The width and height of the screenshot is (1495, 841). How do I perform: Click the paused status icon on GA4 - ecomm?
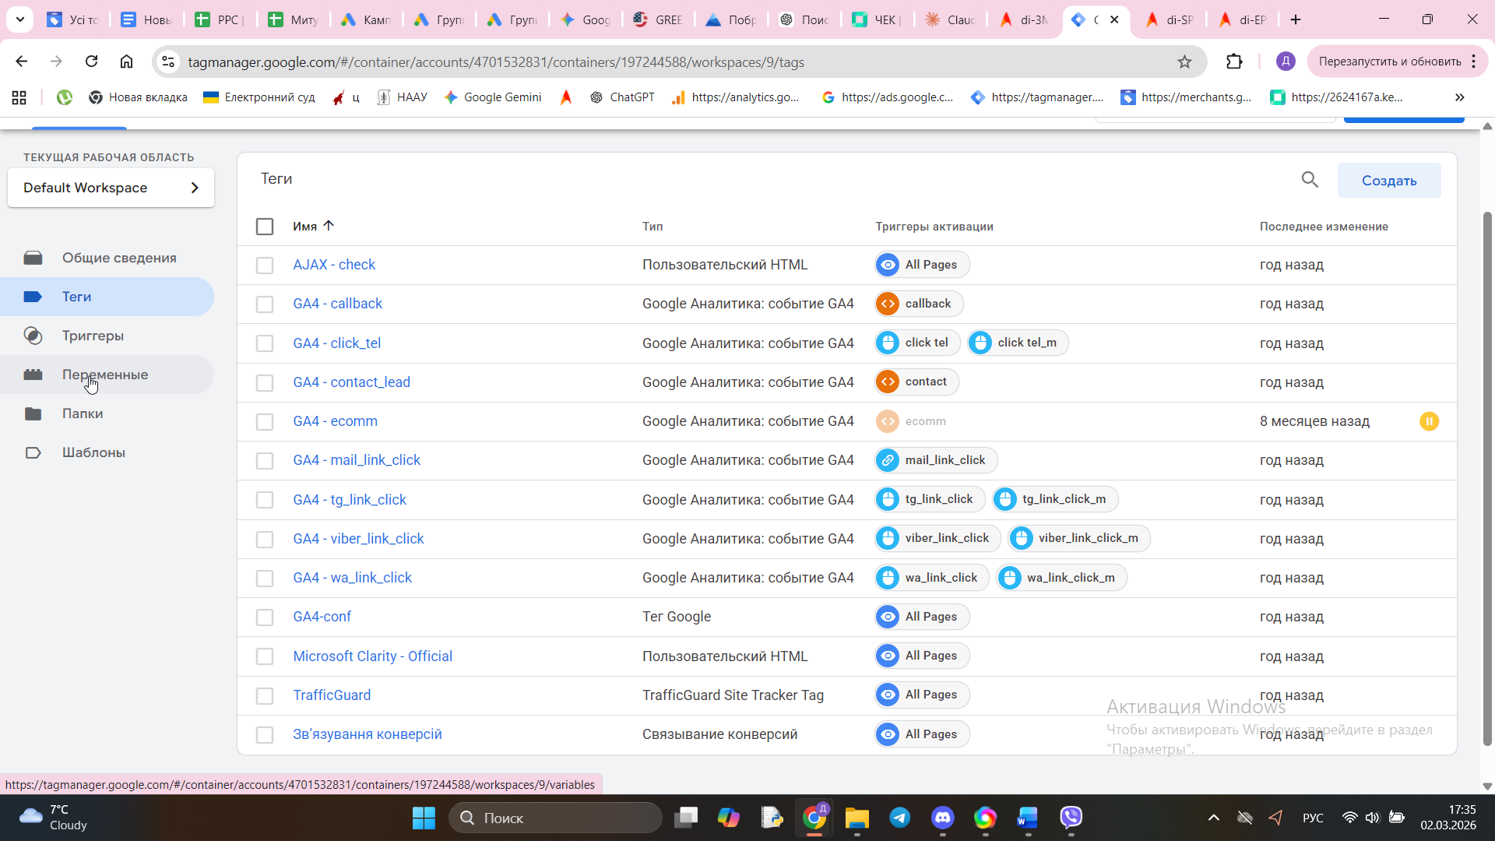pyautogui.click(x=1429, y=421)
